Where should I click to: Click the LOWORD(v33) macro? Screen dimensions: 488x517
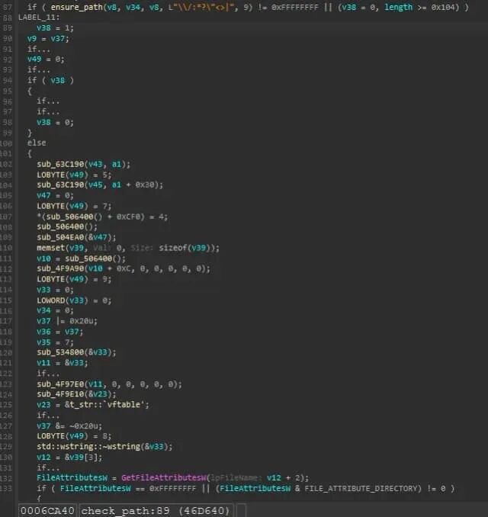click(63, 300)
